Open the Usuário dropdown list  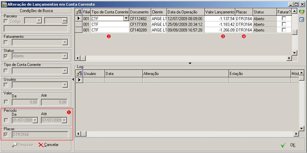coord(65,85)
